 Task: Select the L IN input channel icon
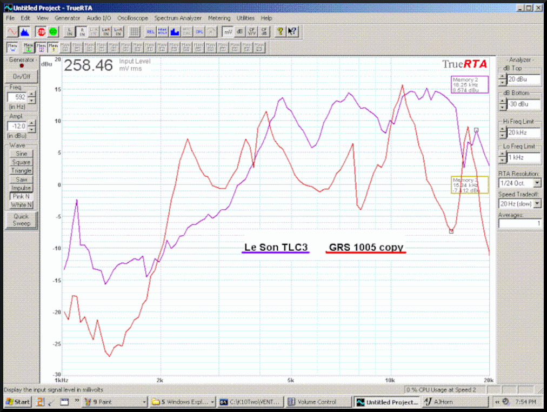[x=69, y=32]
